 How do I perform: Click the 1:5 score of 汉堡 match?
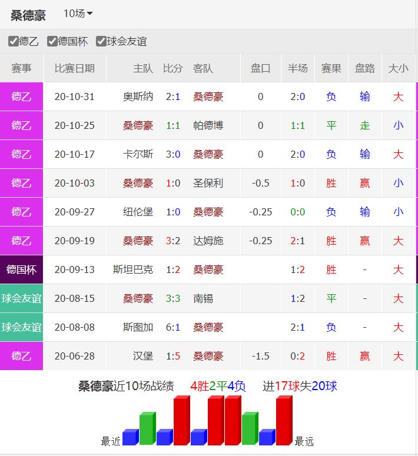173,356
